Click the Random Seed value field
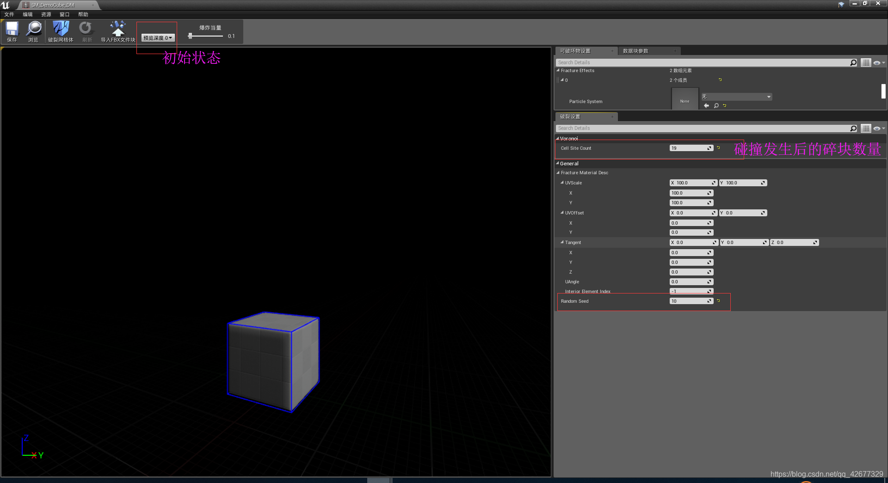This screenshot has width=888, height=483. 691,301
